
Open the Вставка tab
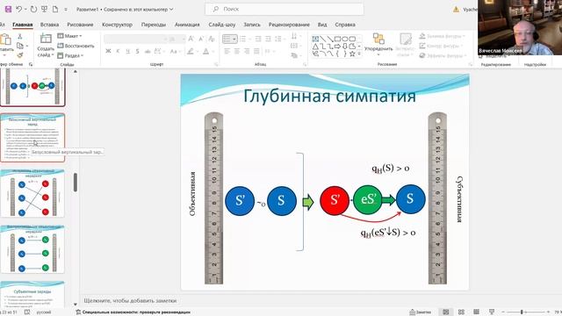click(x=49, y=25)
